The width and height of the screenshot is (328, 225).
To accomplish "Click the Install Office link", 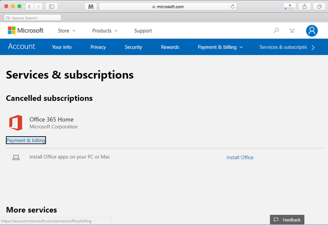I will point(240,157).
